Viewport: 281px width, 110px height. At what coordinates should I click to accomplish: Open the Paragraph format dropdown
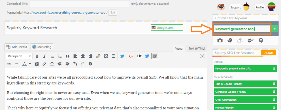[x=19, y=56]
